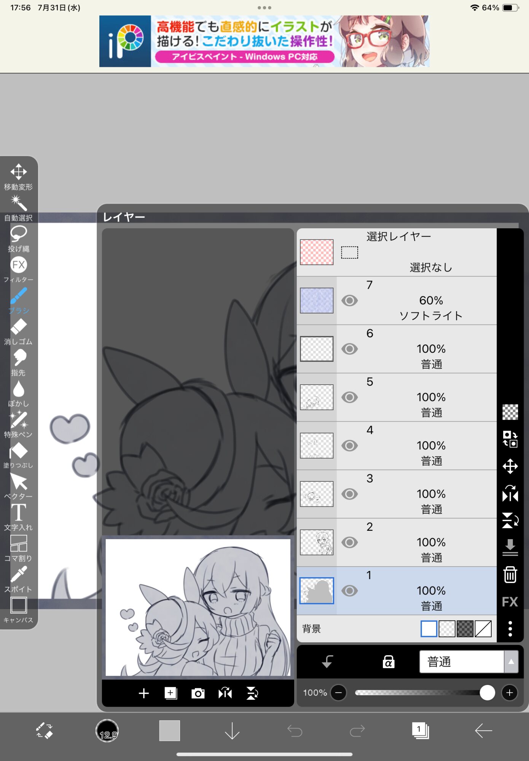The height and width of the screenshot is (761, 529).
Task: Tap the canvas preview image
Action: click(x=198, y=607)
